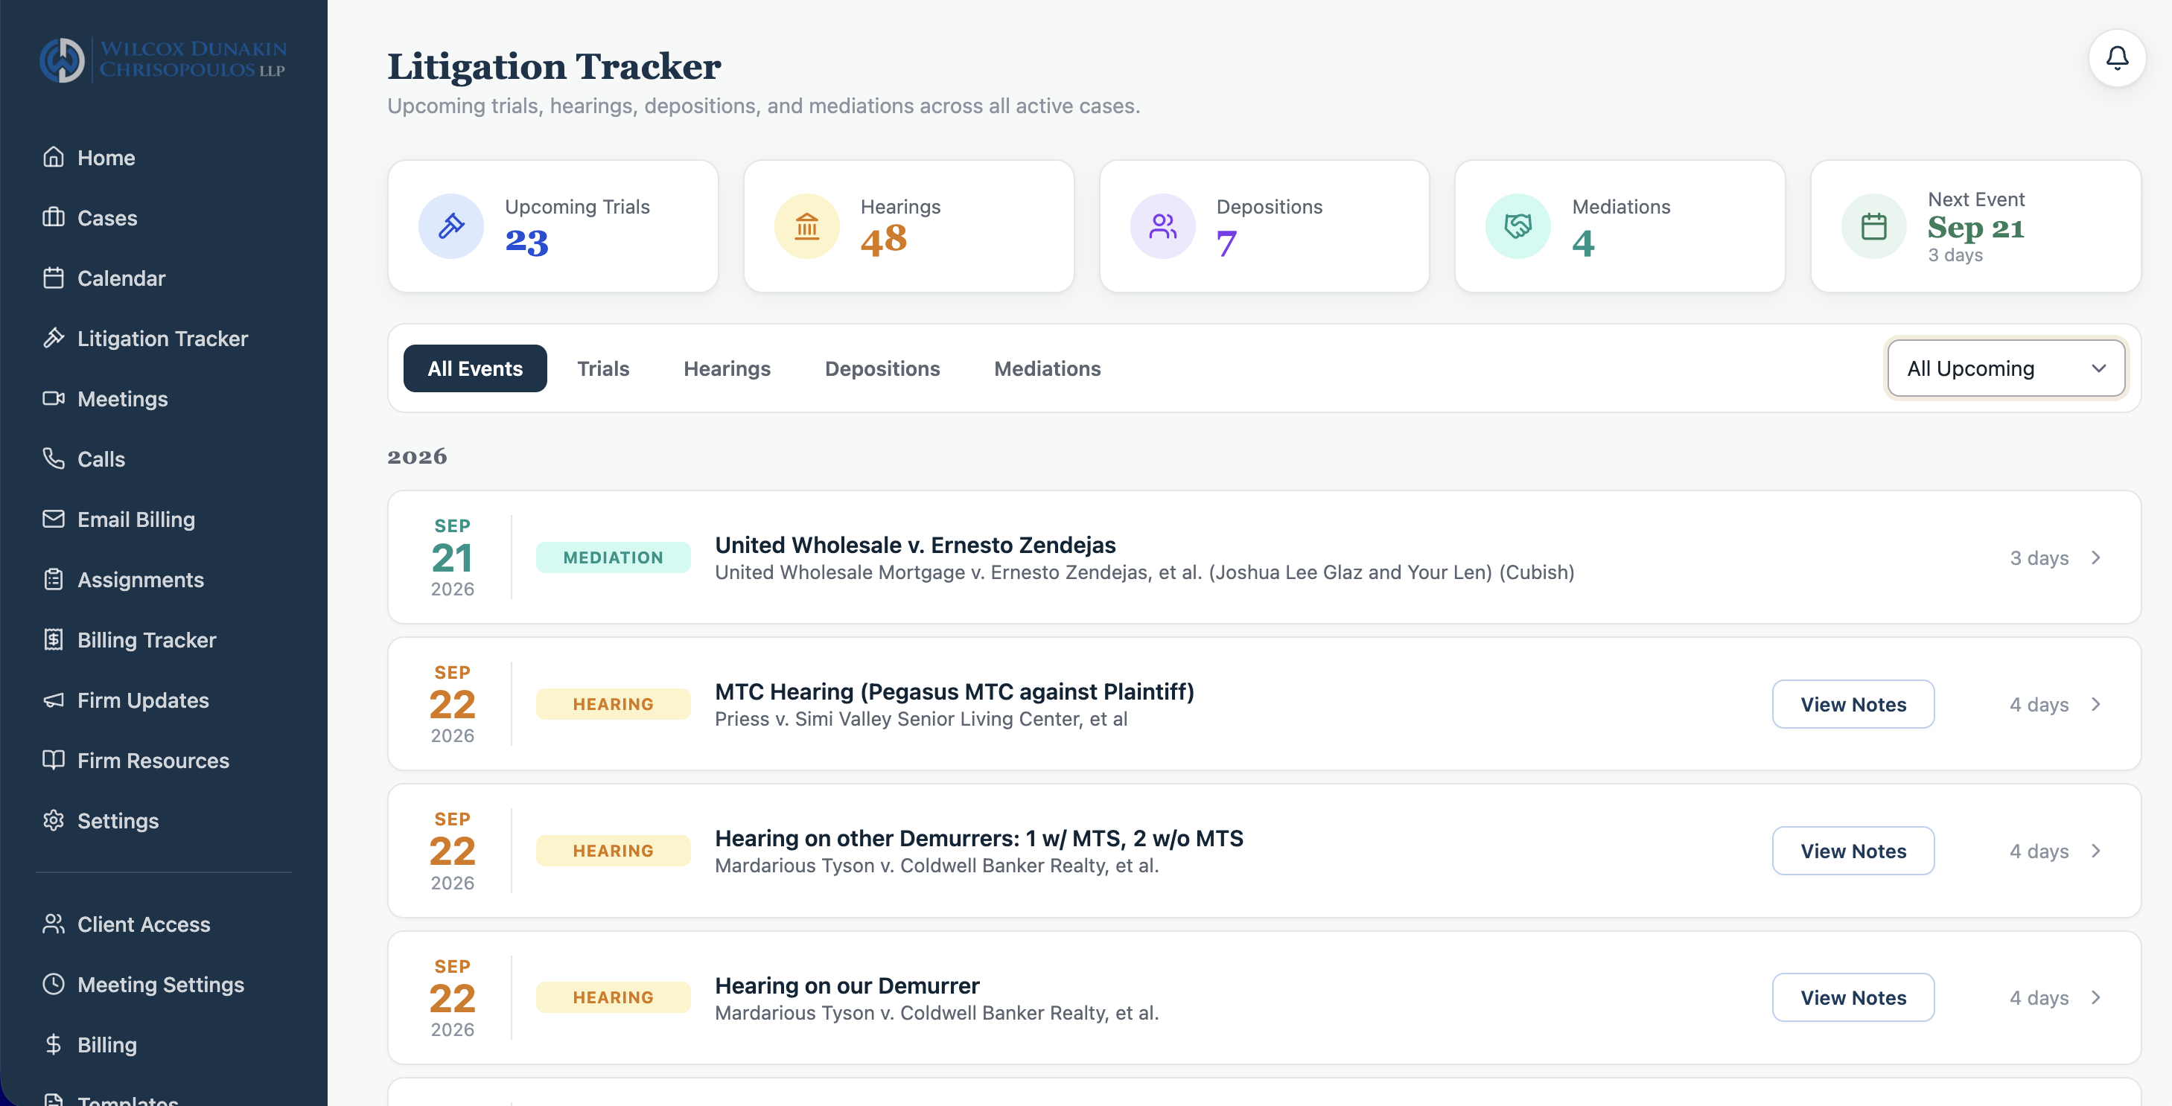Open the Firm Updates sidebar link
The height and width of the screenshot is (1106, 2172).
(144, 700)
